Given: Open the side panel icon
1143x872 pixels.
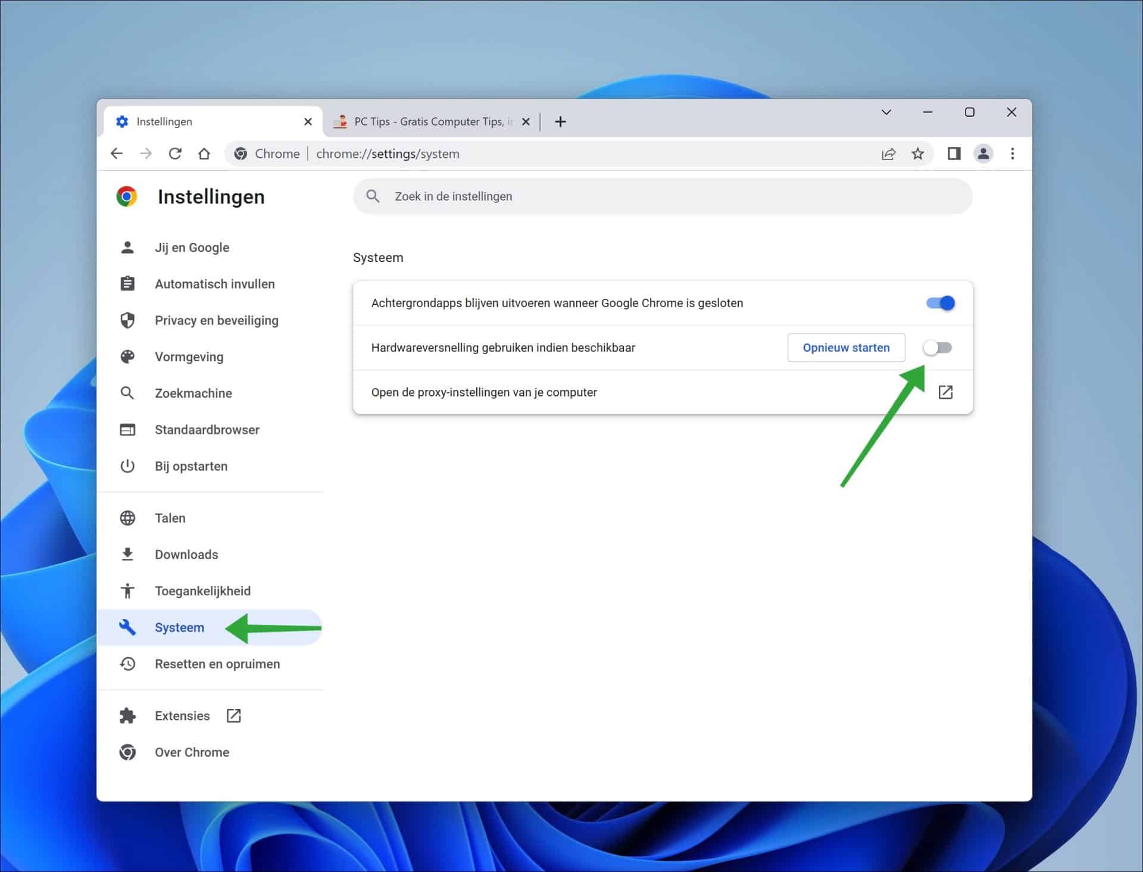Looking at the screenshot, I should (954, 154).
